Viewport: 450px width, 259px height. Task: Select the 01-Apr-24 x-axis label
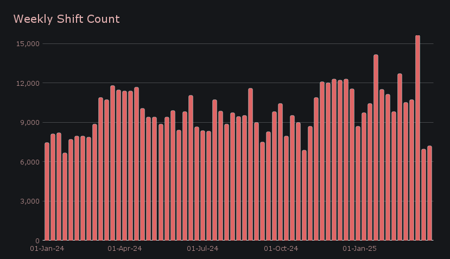(x=125, y=249)
